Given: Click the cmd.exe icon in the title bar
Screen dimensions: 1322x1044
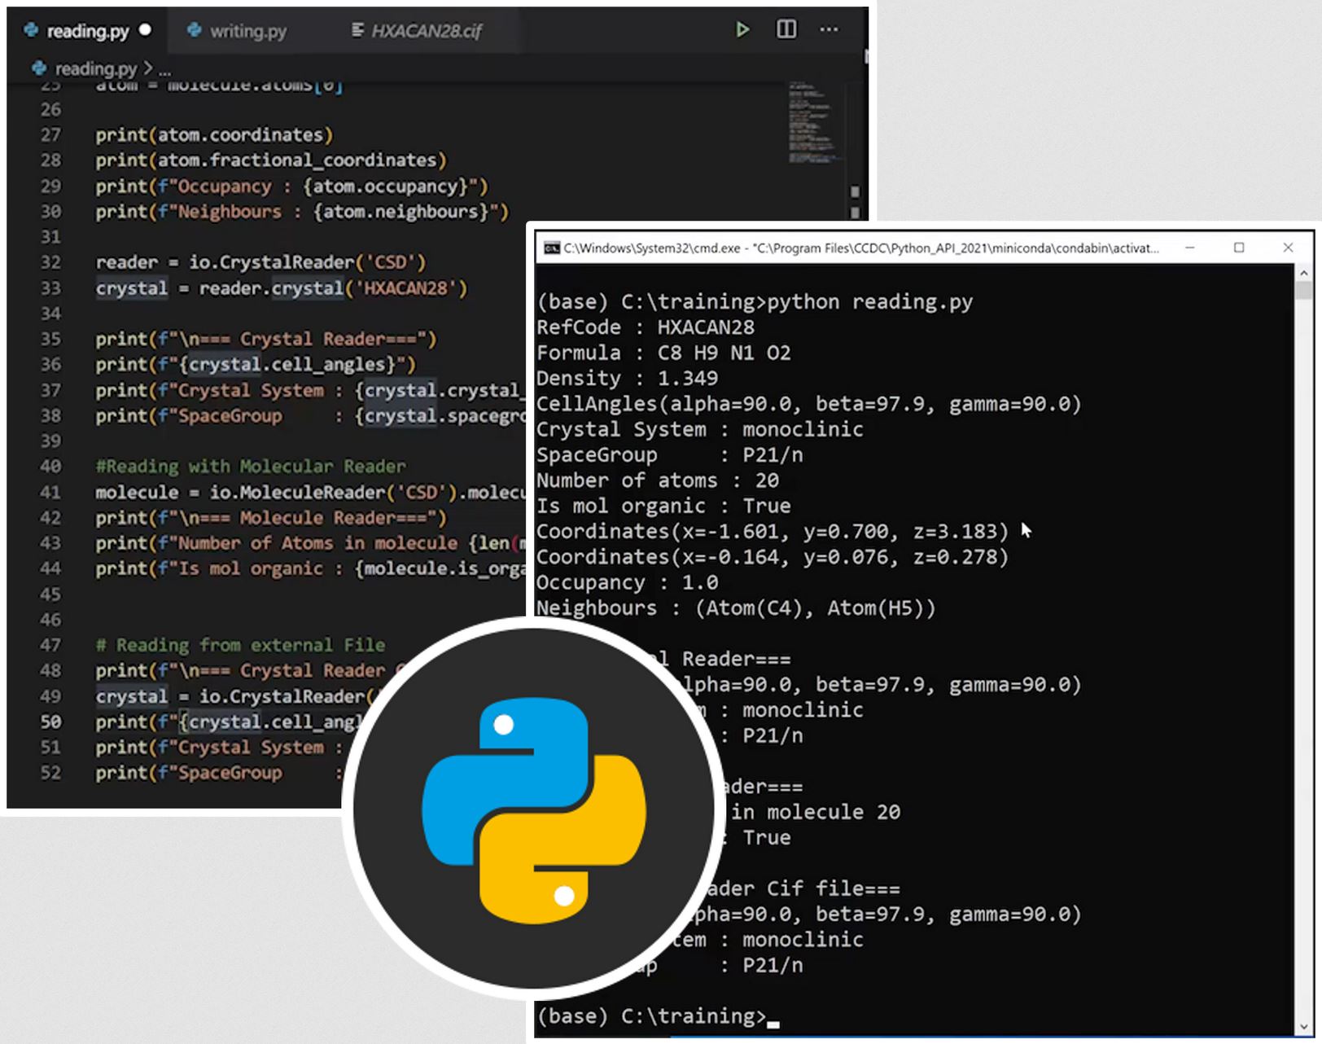Looking at the screenshot, I should (x=551, y=248).
